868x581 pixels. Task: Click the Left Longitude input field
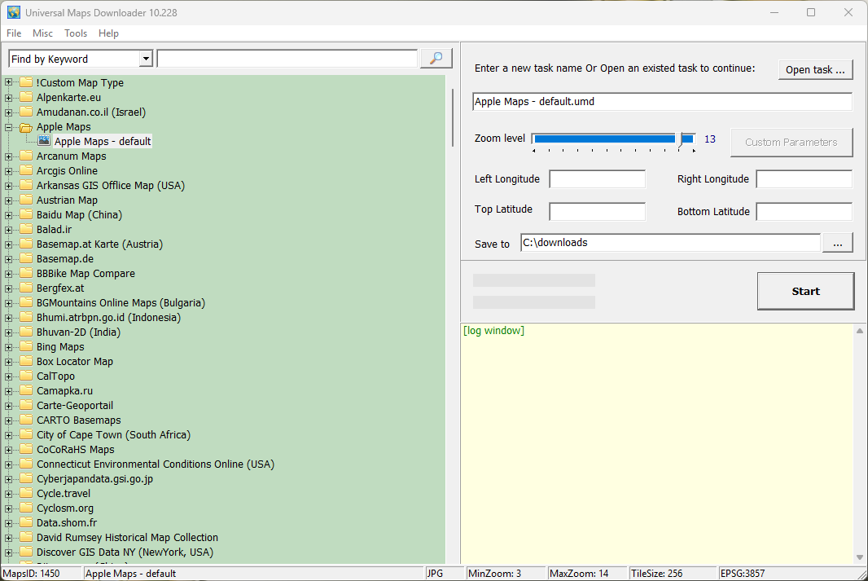[x=597, y=179]
